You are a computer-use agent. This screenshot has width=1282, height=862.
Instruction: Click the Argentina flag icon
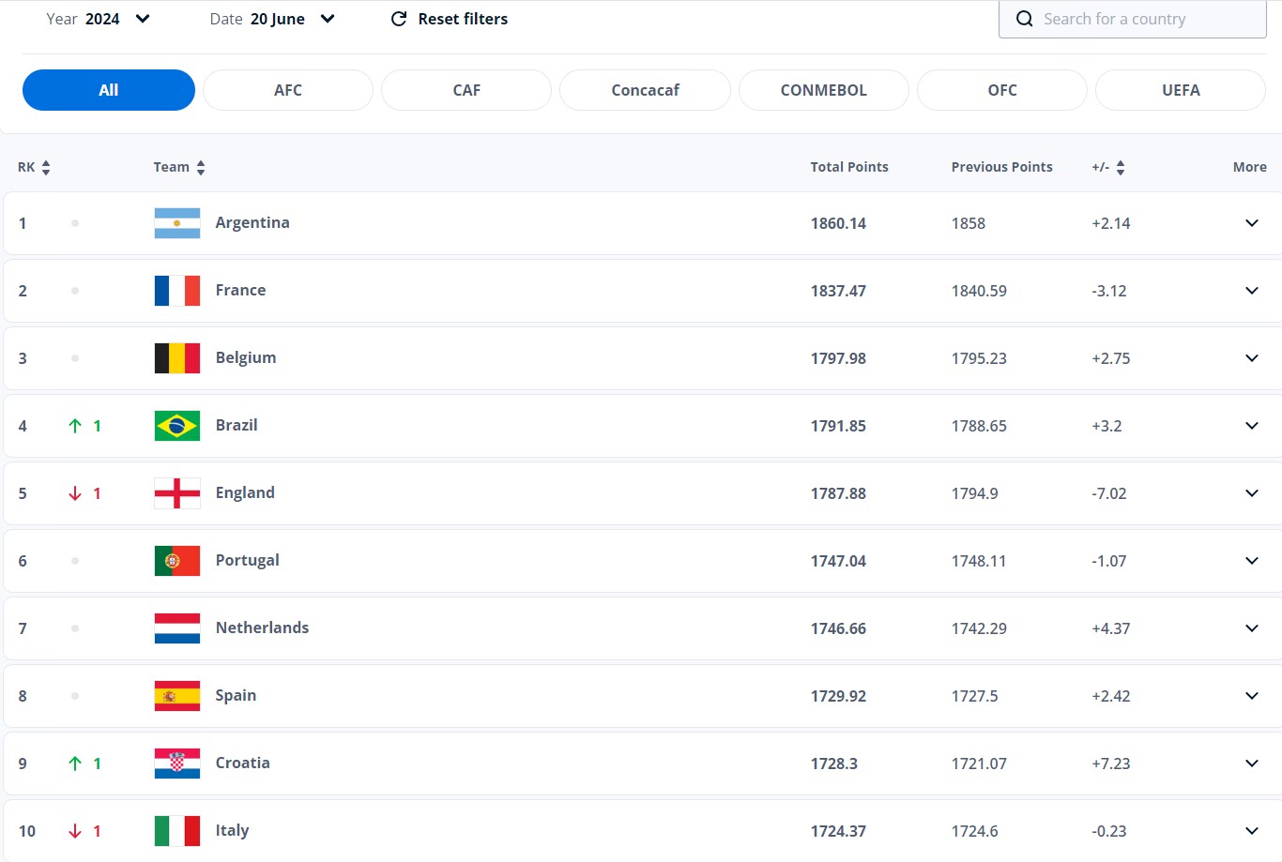(x=177, y=223)
